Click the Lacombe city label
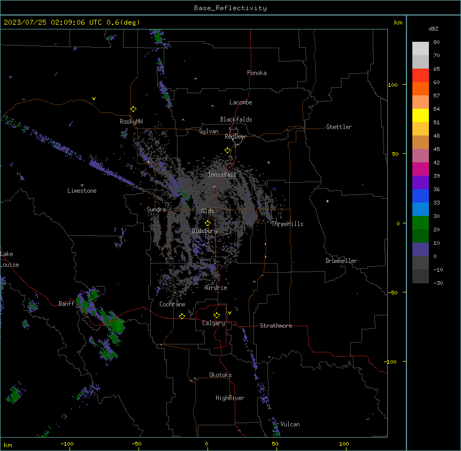 (241, 102)
